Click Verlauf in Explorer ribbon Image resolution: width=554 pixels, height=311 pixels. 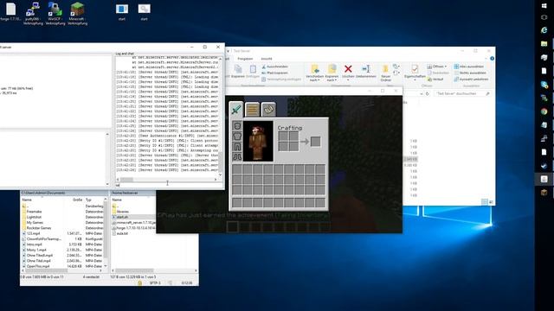[x=435, y=79]
